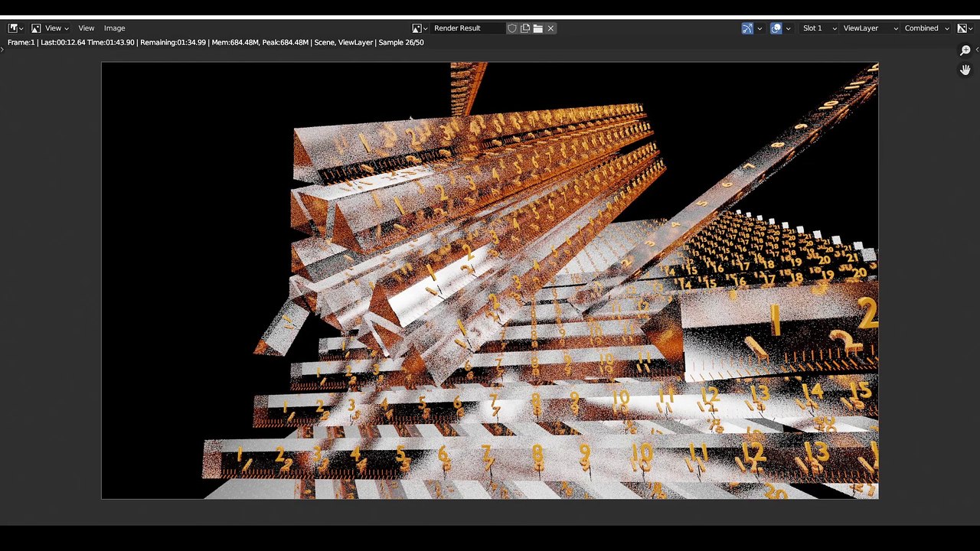The image size is (980, 551).
Task: Open the editor type selector
Action: pos(15,28)
